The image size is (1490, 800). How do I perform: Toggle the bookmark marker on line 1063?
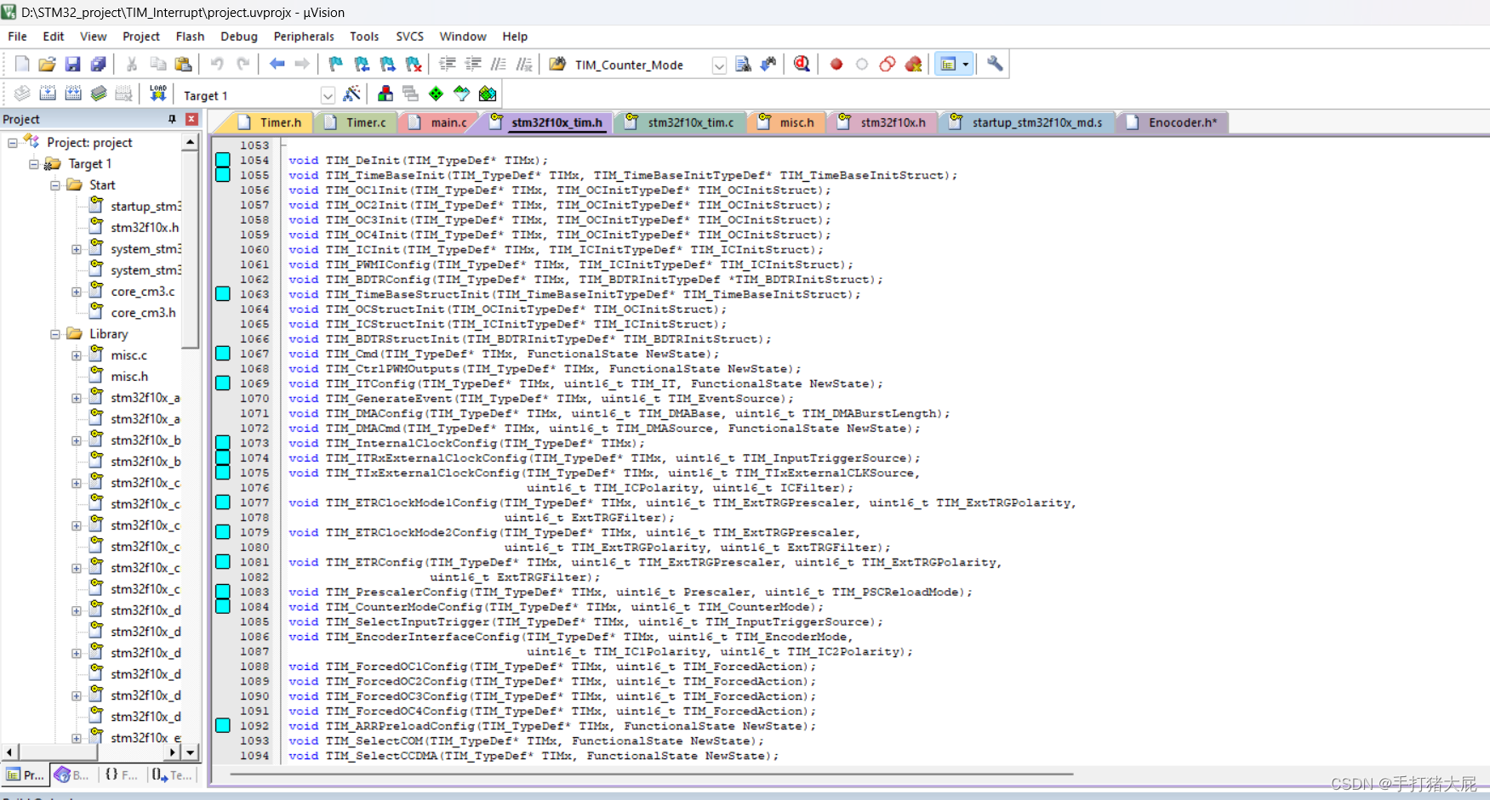click(223, 294)
